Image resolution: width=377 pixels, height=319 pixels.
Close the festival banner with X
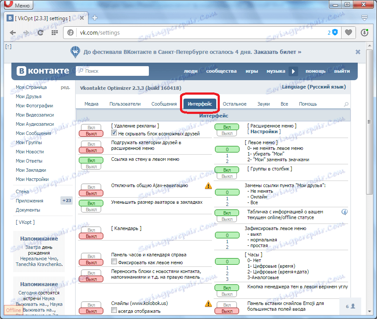pos(358,52)
